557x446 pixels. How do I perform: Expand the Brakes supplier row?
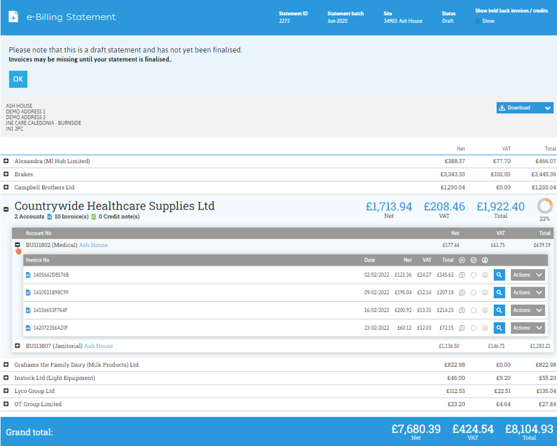pos(6,174)
